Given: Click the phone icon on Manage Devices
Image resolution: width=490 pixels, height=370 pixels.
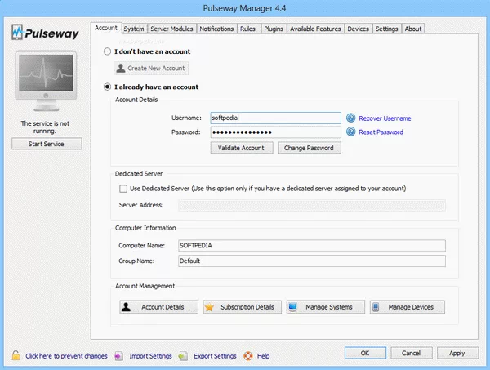Looking at the screenshot, I should [x=376, y=307].
